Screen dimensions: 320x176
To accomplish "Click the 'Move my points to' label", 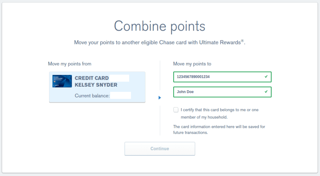I will (x=192, y=64).
